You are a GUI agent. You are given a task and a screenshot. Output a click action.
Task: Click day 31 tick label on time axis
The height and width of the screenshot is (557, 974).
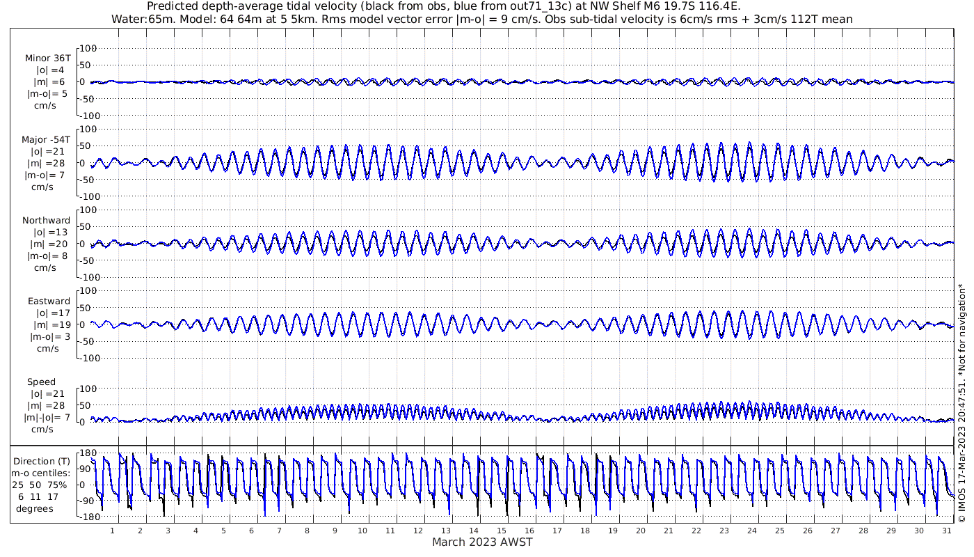point(947,531)
